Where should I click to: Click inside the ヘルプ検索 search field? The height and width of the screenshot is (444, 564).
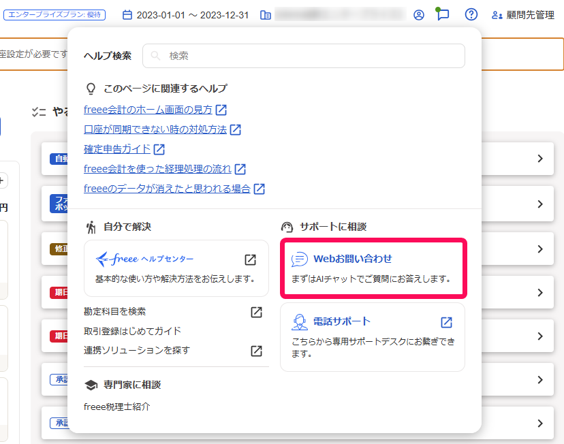303,55
